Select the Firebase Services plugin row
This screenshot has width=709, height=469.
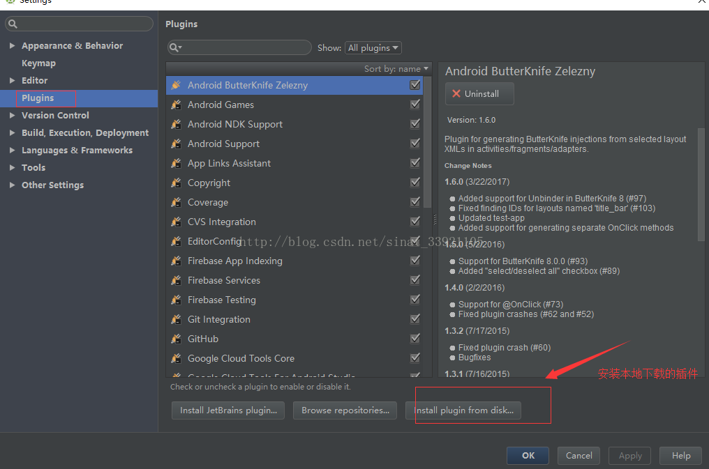tap(294, 280)
